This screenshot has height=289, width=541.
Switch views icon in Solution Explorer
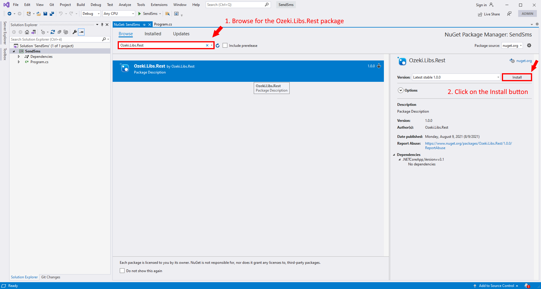tap(33, 32)
